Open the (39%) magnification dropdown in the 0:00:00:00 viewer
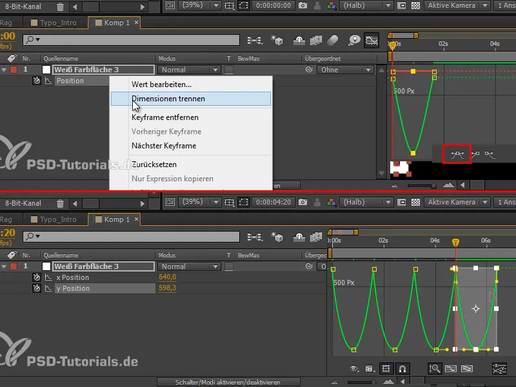 point(199,5)
